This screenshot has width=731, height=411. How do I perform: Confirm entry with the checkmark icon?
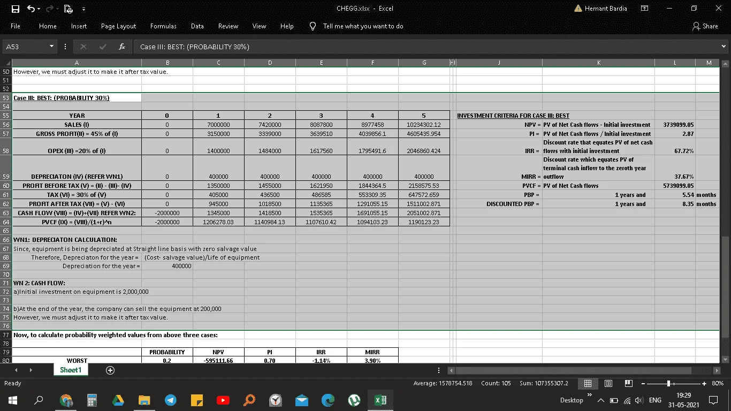103,47
